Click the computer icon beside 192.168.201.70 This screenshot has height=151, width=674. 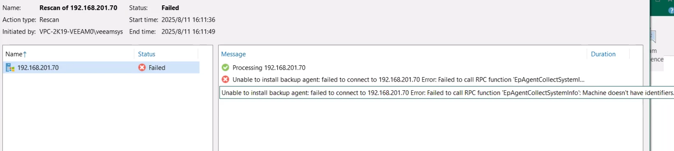pyautogui.click(x=10, y=68)
